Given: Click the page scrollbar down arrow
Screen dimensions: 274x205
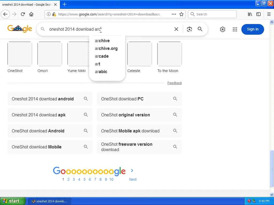Looking at the screenshot, I should (x=272, y=194).
